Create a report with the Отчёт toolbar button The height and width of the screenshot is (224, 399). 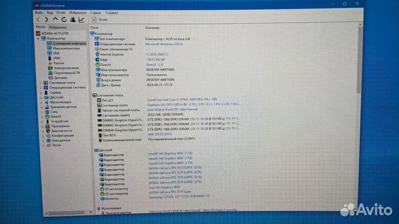click(100, 19)
